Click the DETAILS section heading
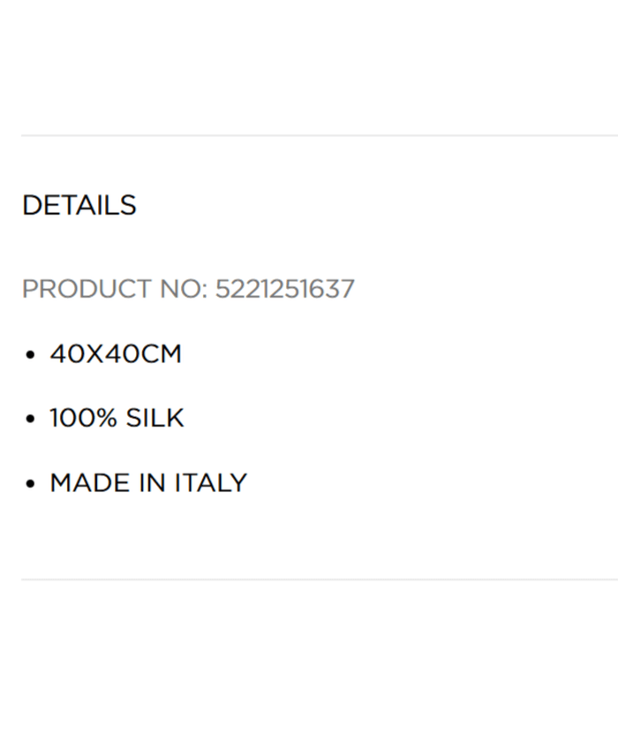Screen dimensions: 618x751 tap(79, 205)
